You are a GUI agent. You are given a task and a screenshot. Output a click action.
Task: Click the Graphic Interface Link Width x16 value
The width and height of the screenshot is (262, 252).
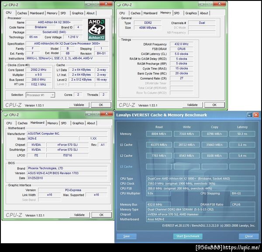tap(49, 195)
